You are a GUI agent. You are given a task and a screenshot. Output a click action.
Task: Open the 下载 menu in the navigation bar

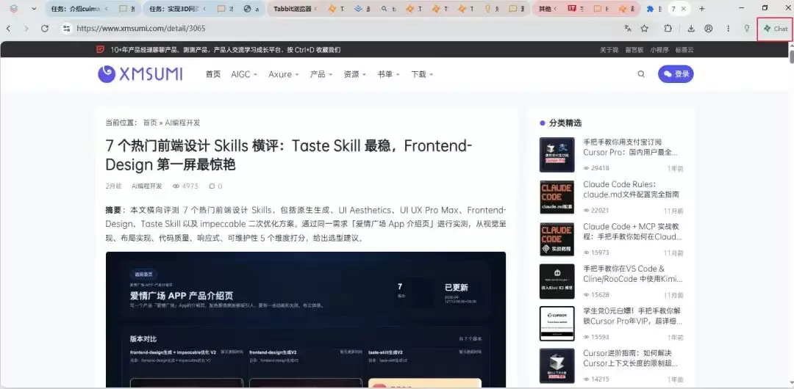tap(422, 74)
